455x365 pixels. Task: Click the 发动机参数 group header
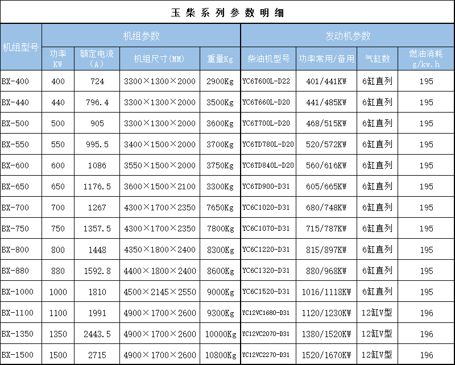coord(348,36)
